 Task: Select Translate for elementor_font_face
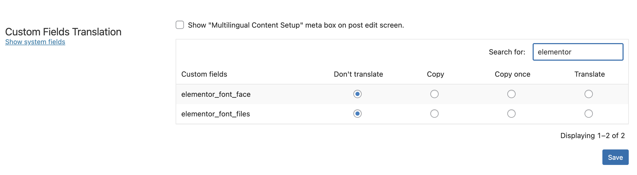pyautogui.click(x=589, y=94)
